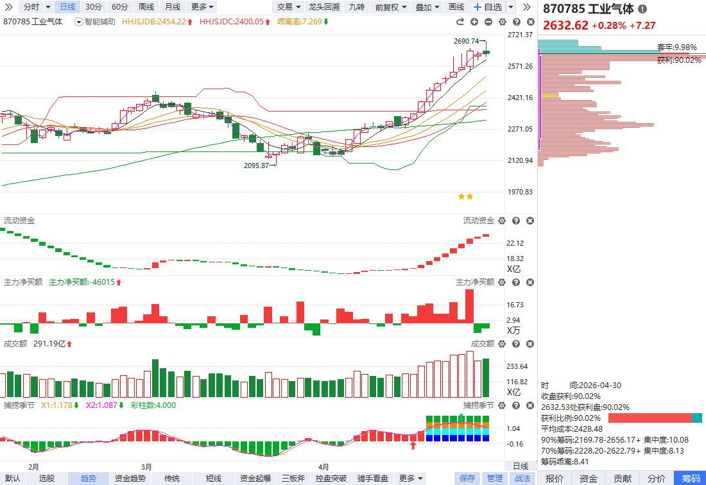
Task: Click the zoom-out minus icon on main chart
Action: (488, 22)
